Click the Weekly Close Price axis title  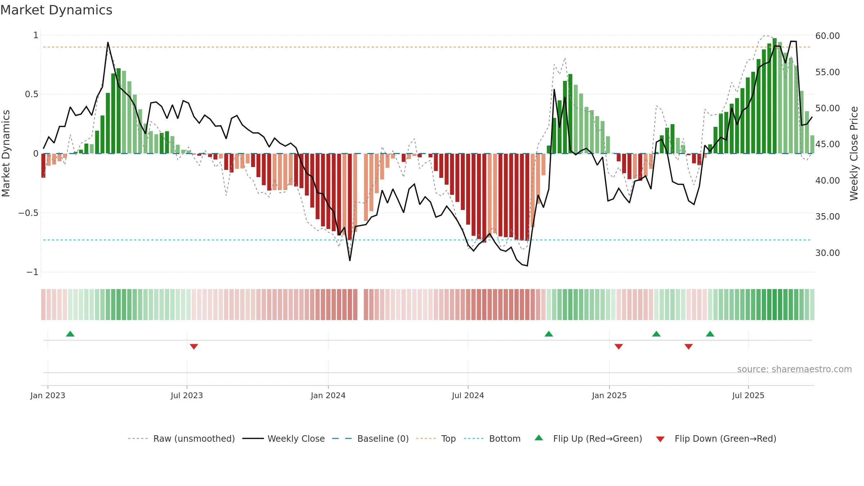[x=854, y=153]
